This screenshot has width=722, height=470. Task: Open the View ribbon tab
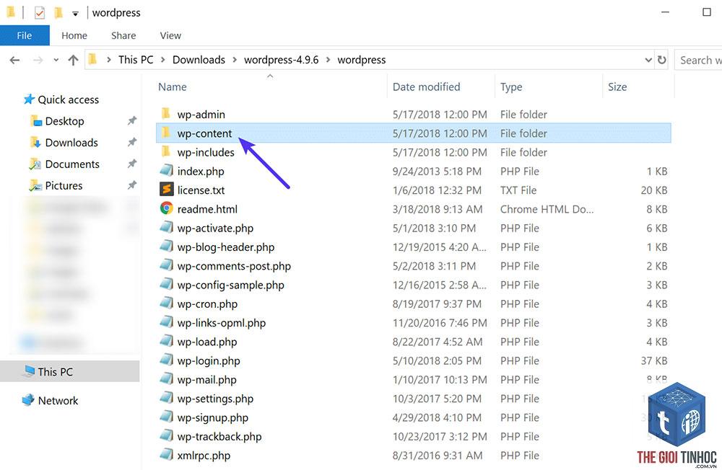click(170, 35)
